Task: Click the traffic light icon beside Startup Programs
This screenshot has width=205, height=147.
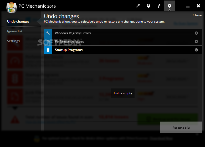Action: tap(48, 50)
